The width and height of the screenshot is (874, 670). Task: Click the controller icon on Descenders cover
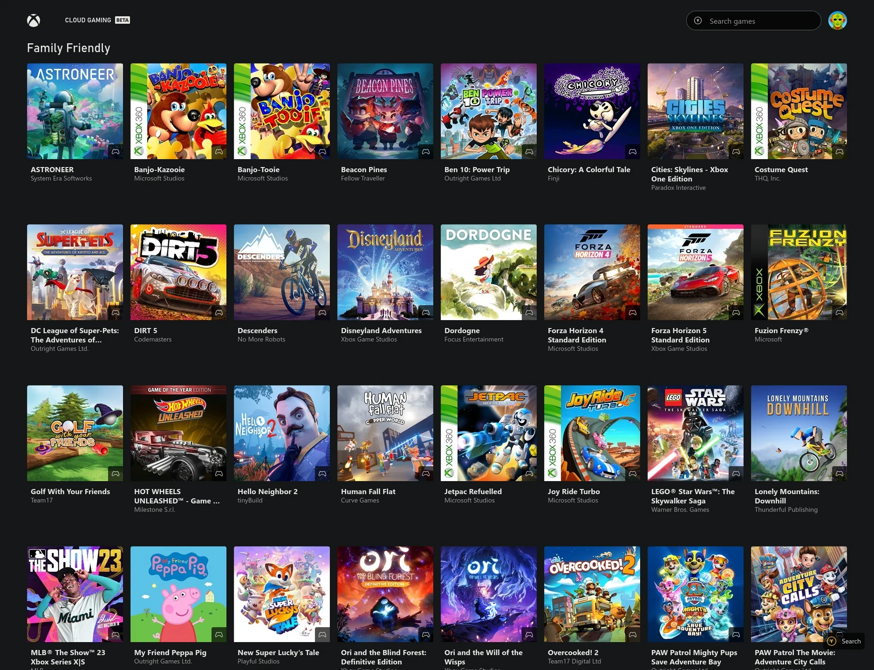tap(322, 313)
